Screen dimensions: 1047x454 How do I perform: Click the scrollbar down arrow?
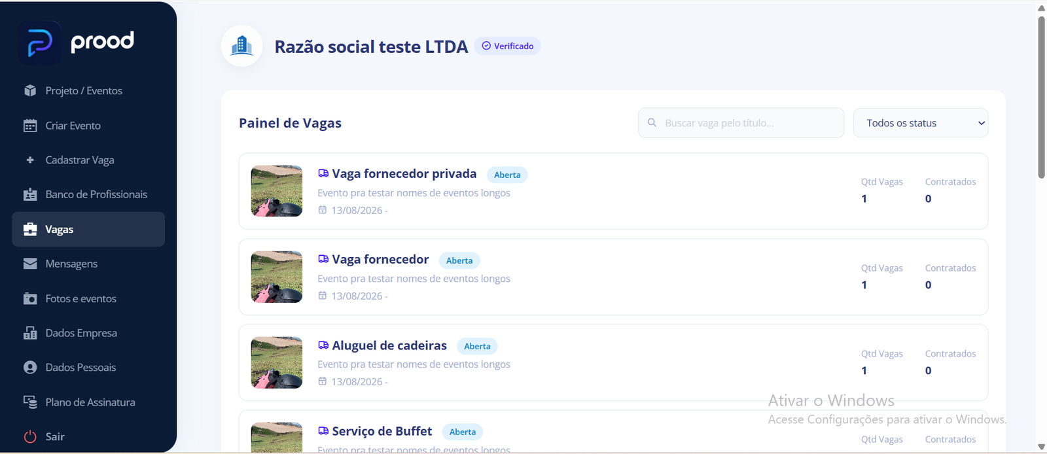pyautogui.click(x=1041, y=447)
